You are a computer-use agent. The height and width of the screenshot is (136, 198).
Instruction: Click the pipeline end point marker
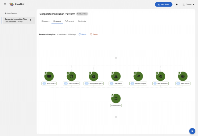coord(116,117)
